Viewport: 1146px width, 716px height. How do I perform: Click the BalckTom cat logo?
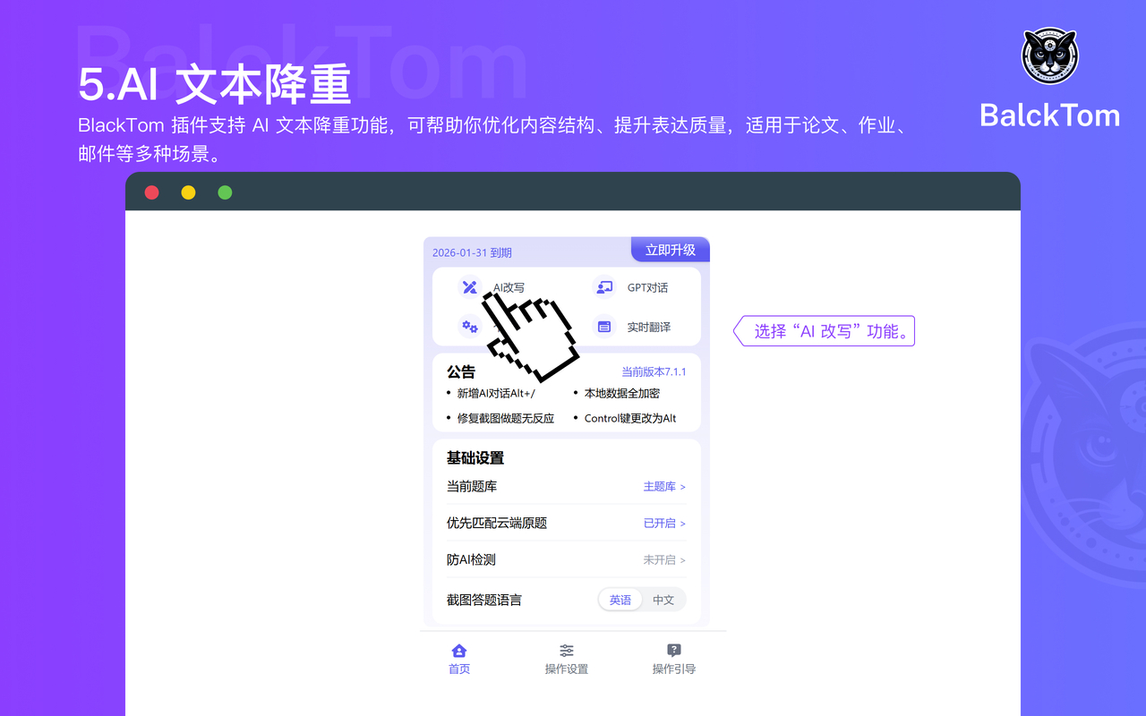pyautogui.click(x=1049, y=56)
